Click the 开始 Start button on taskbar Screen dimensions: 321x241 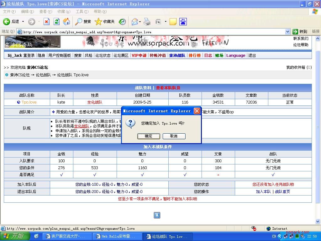pos(14,236)
